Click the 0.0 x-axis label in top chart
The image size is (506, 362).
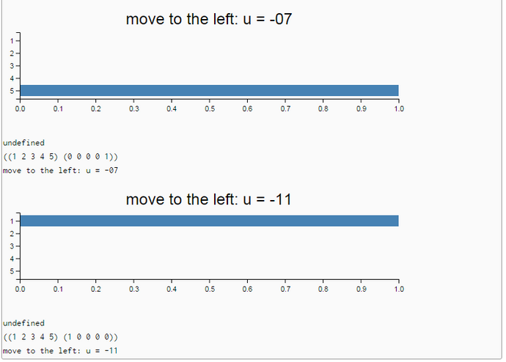(x=20, y=108)
